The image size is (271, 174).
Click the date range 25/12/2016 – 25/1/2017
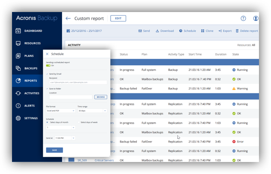point(86,31)
